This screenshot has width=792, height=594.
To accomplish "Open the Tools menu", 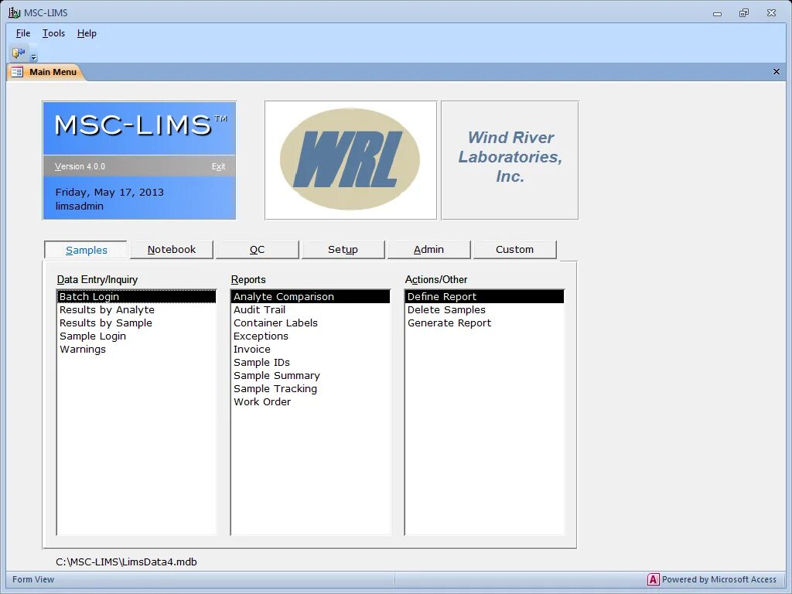I will pyautogui.click(x=53, y=33).
